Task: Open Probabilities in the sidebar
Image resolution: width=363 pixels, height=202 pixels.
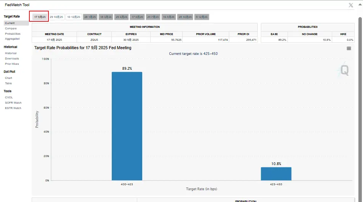Action: tap(13, 34)
